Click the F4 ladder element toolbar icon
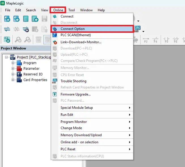The height and width of the screenshot is (167, 185). (155, 40)
